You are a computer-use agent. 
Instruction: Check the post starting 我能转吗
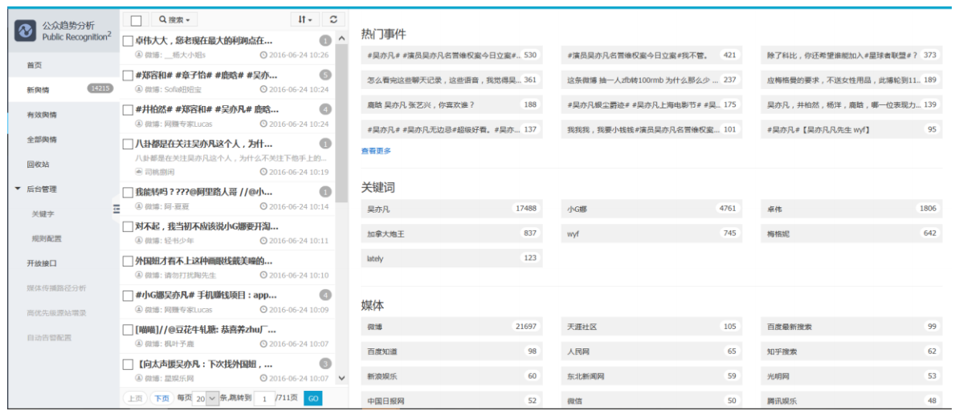point(129,192)
